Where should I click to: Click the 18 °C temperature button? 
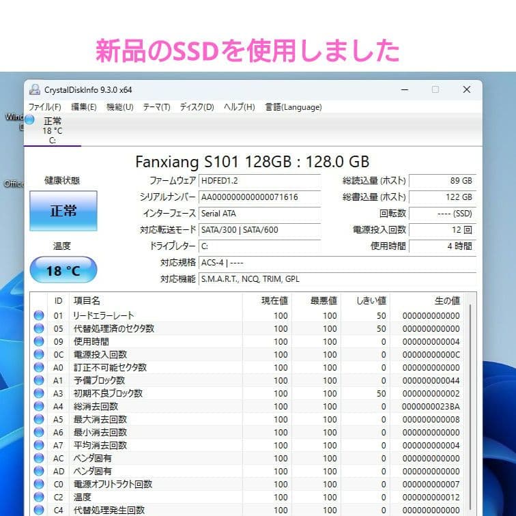[63, 270]
